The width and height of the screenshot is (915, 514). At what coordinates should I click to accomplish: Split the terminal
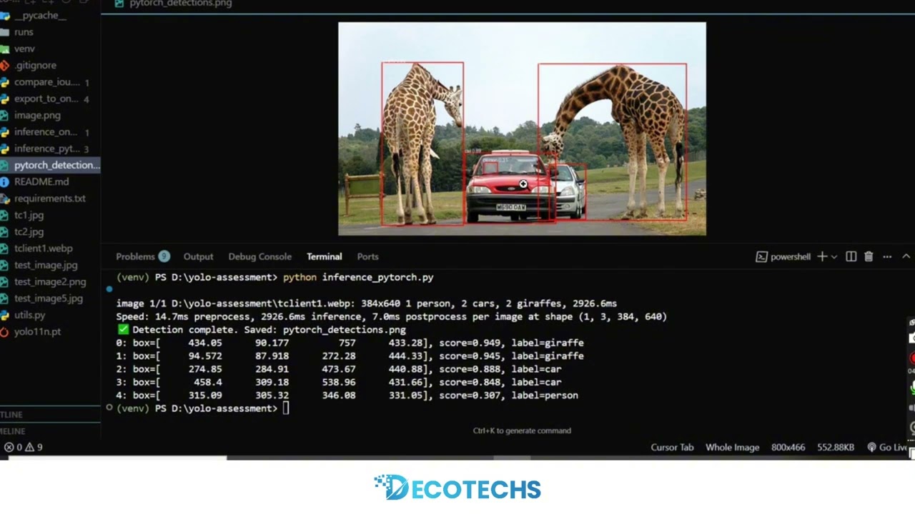pyautogui.click(x=851, y=256)
